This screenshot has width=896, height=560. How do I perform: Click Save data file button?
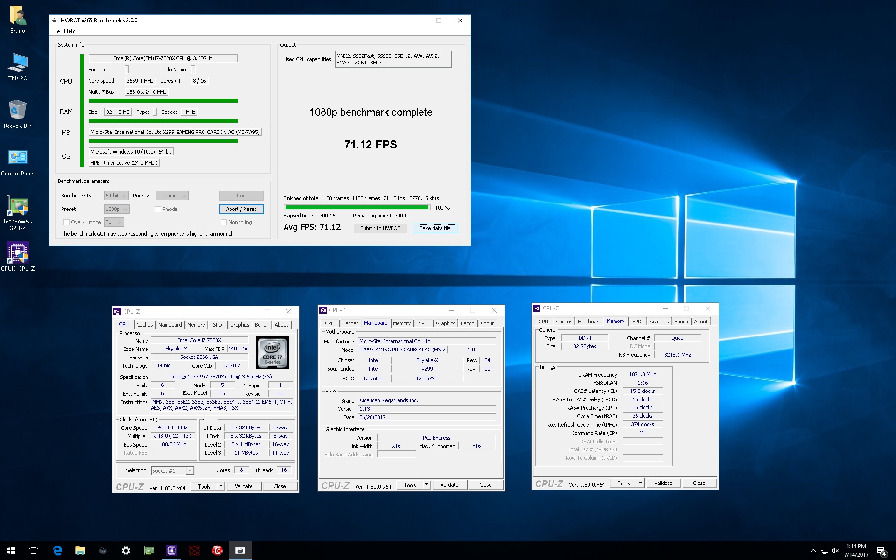[x=435, y=228]
